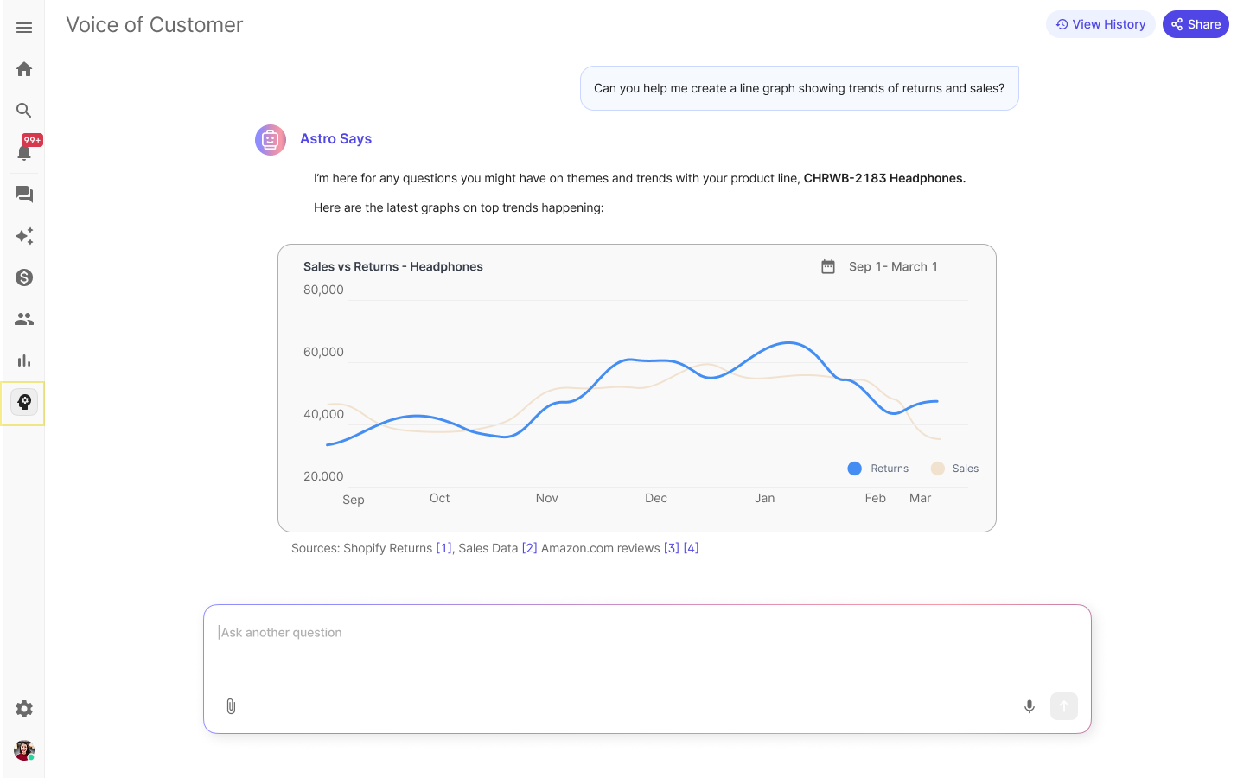Toggle the Sales legend series

(x=954, y=469)
